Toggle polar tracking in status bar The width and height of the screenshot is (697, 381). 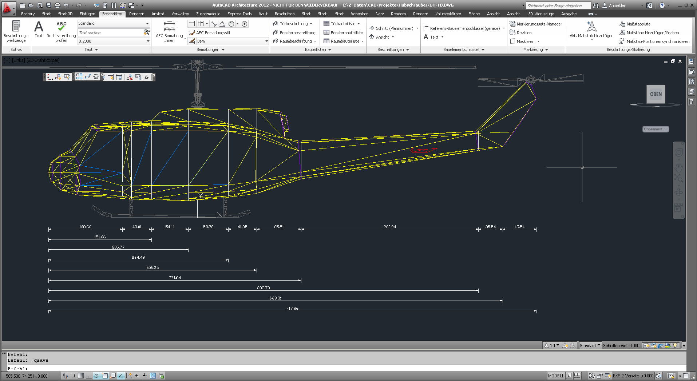97,376
